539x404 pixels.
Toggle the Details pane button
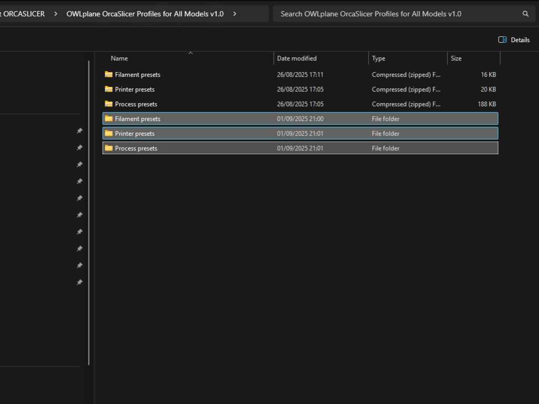pyautogui.click(x=514, y=40)
